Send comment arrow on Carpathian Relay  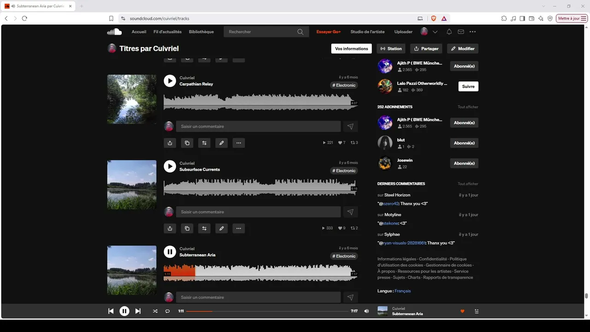[350, 126]
